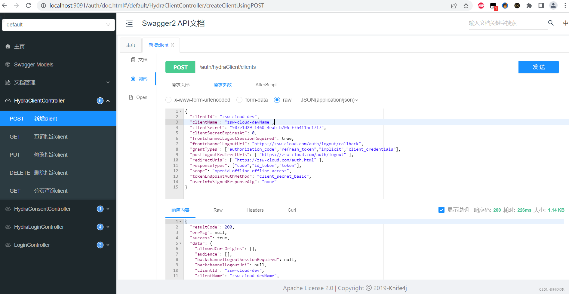Screen dimensions: 569x294
Task: Close the 新增client tab
Action: point(173,45)
